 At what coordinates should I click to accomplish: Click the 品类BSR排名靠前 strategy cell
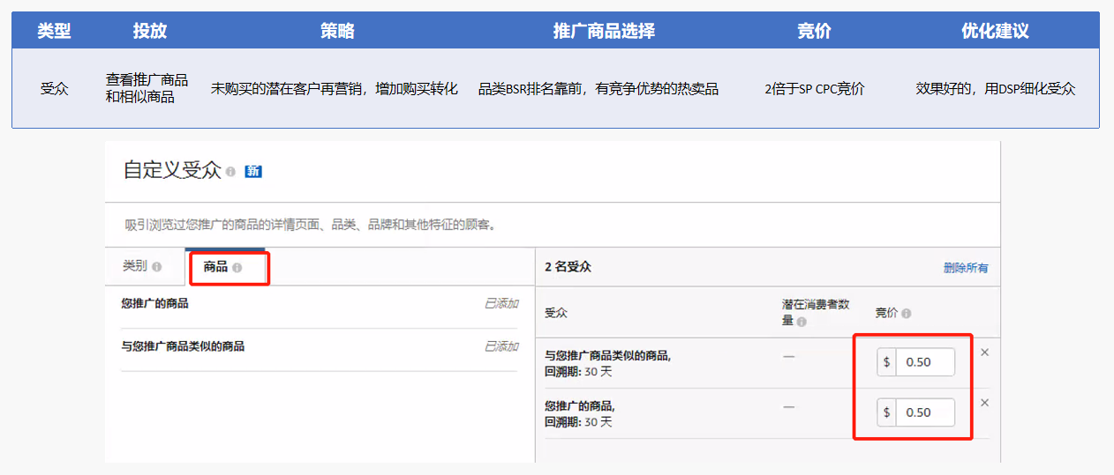tap(598, 89)
